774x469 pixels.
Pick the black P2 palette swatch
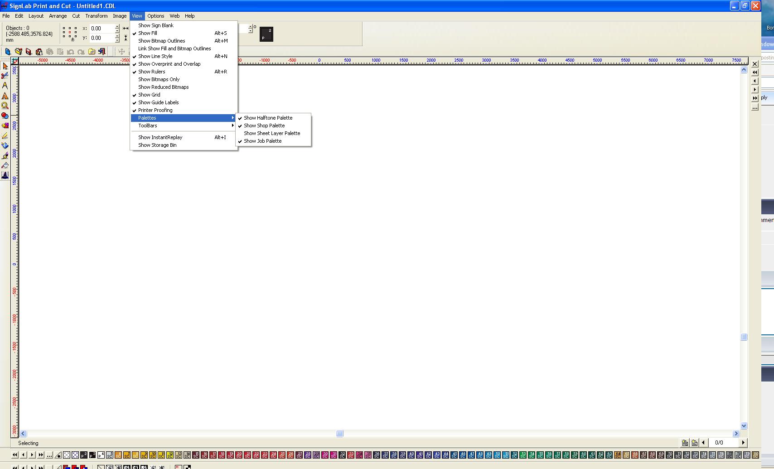click(266, 34)
